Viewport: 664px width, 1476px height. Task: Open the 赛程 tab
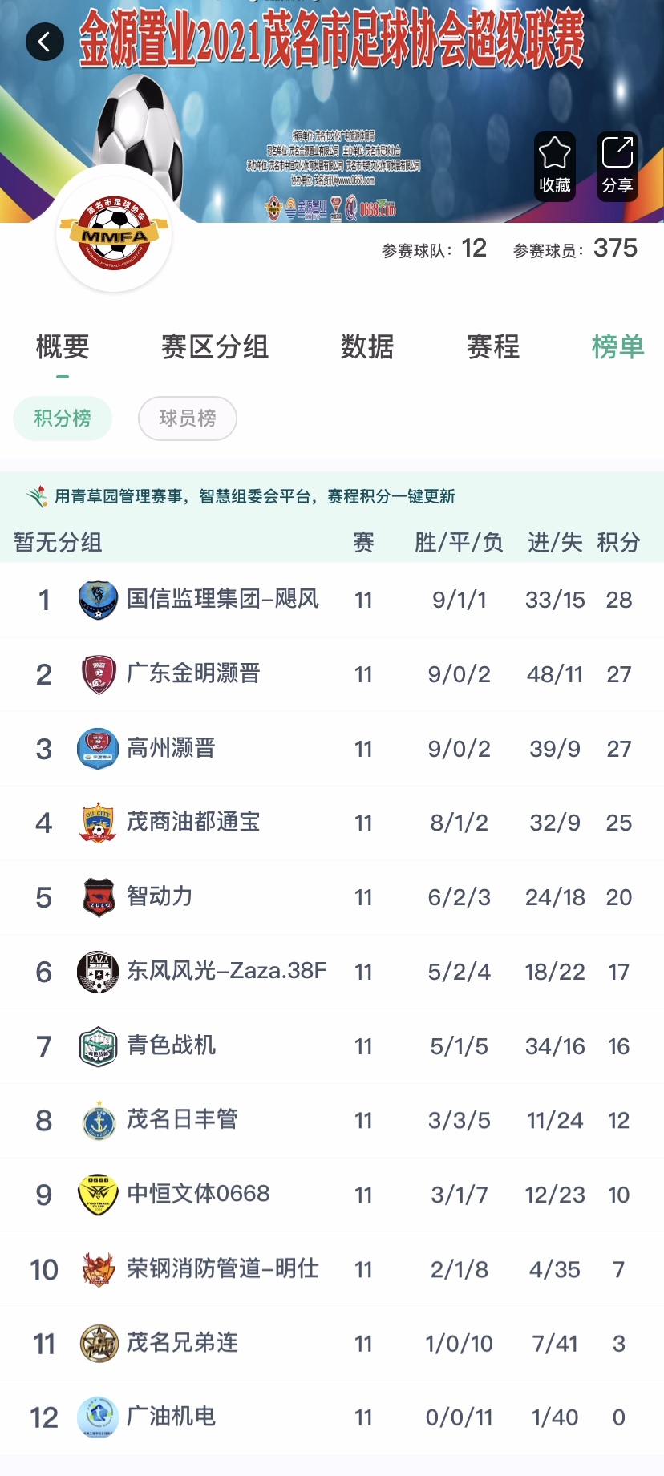tap(493, 347)
